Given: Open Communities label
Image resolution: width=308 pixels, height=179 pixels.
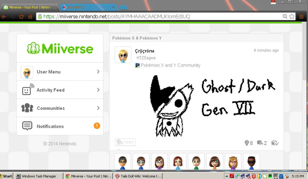Looking at the screenshot, I should click(51, 108).
